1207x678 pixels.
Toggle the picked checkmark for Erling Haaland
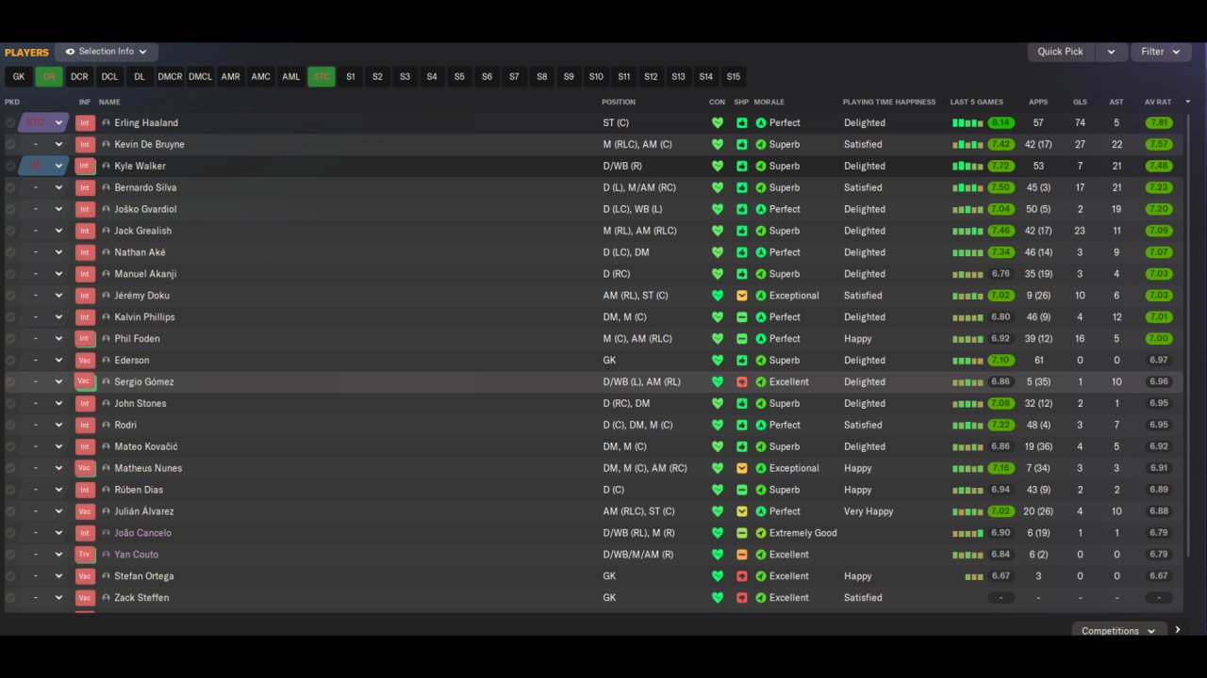pos(10,122)
